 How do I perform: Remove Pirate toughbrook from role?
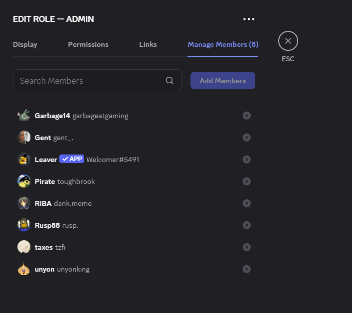pyautogui.click(x=246, y=181)
